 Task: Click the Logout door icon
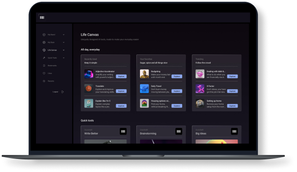point(63,92)
